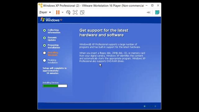Image resolution: width=199 pixels, height=112 pixels.
Task: Select Preparing installation step bullet
Action: coord(44,45)
